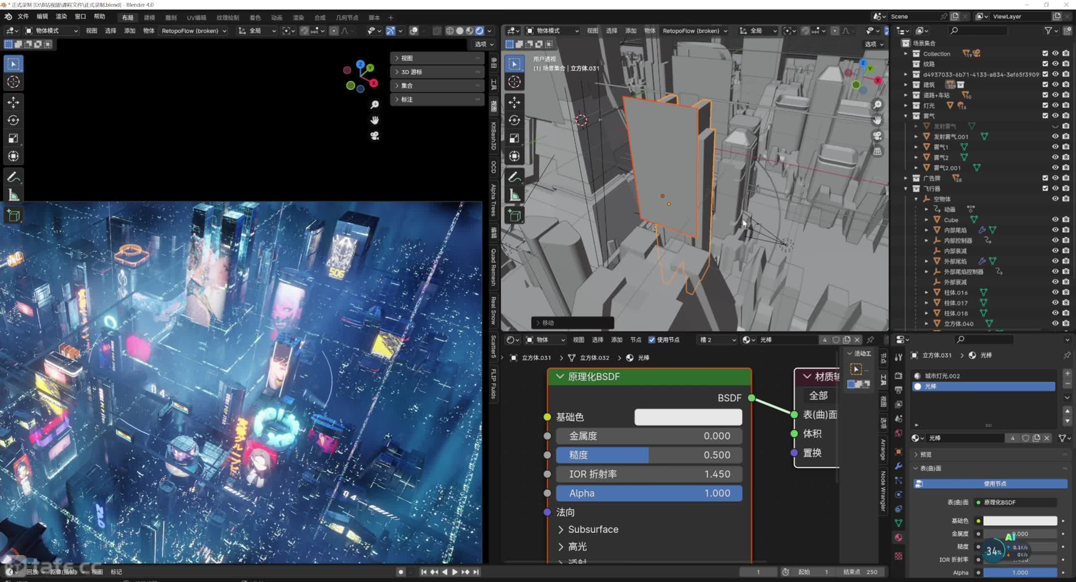Click the Alpha slider in BSDF node

(x=649, y=493)
